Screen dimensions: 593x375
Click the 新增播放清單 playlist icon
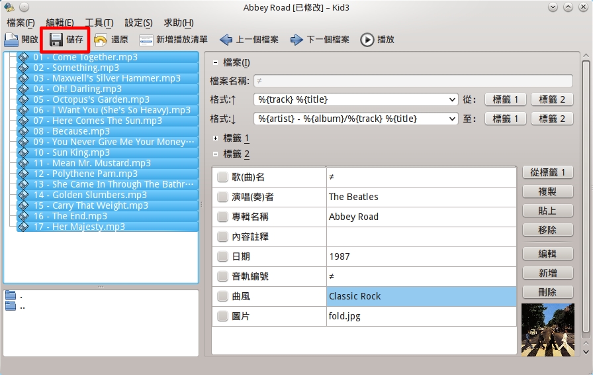(146, 39)
